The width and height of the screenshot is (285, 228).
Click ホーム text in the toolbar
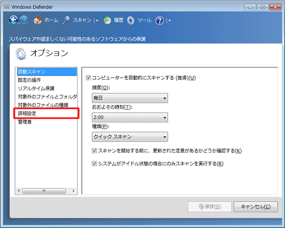pyautogui.click(x=51, y=20)
